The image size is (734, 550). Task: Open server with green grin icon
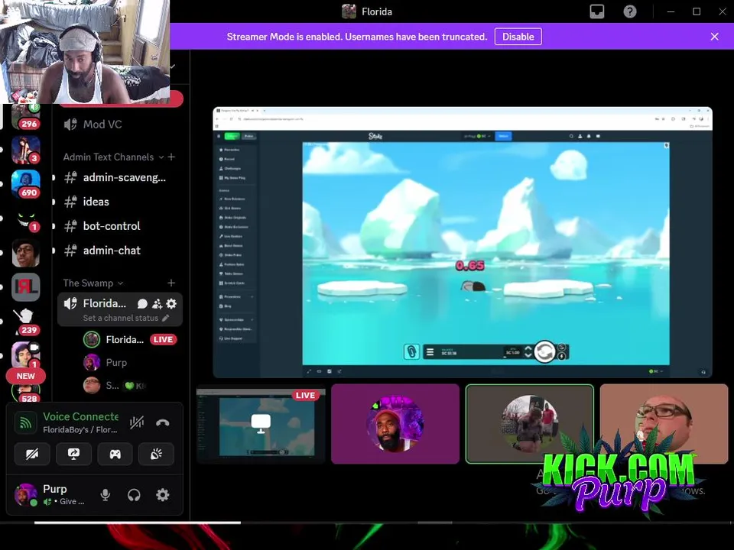(x=26, y=218)
